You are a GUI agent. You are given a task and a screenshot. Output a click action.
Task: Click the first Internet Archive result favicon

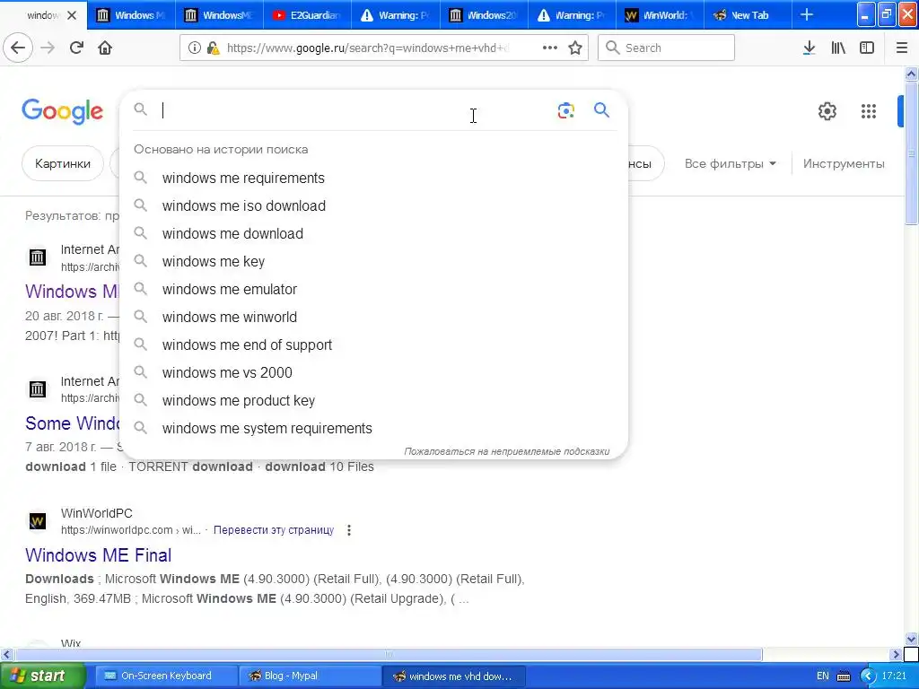(38, 257)
